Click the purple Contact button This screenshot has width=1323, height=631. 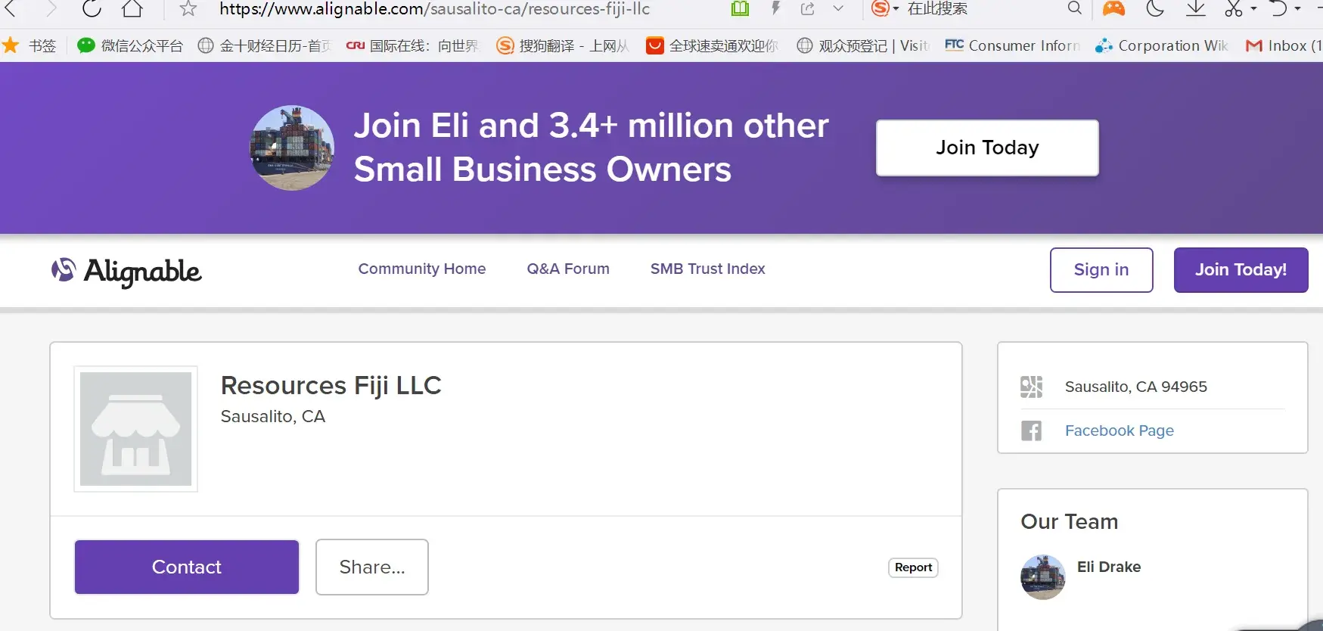tap(187, 567)
